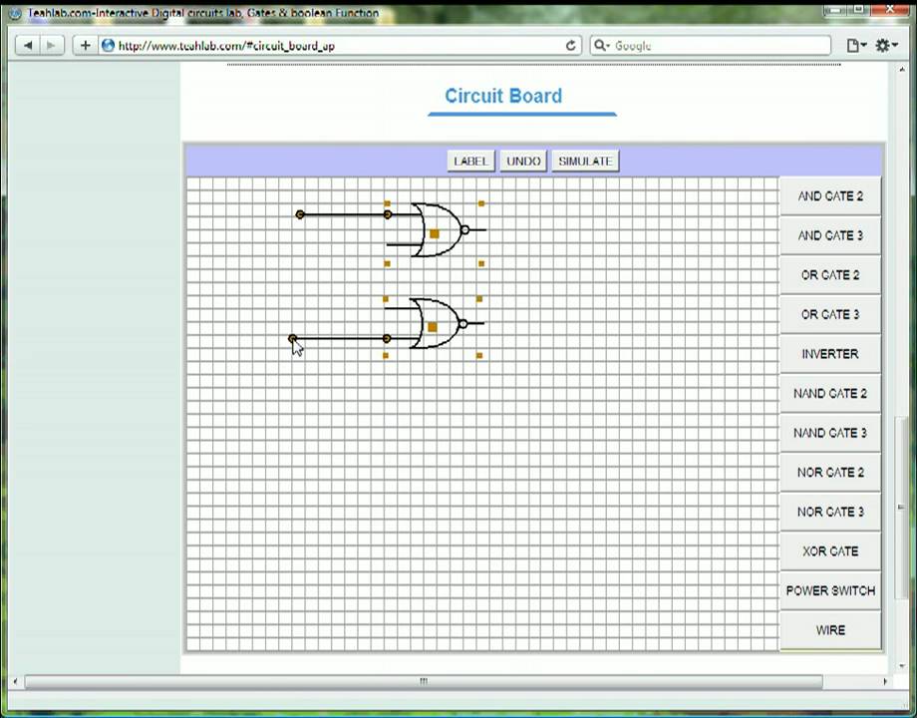The width and height of the screenshot is (917, 718).
Task: Select the WIRE tool
Action: point(830,630)
